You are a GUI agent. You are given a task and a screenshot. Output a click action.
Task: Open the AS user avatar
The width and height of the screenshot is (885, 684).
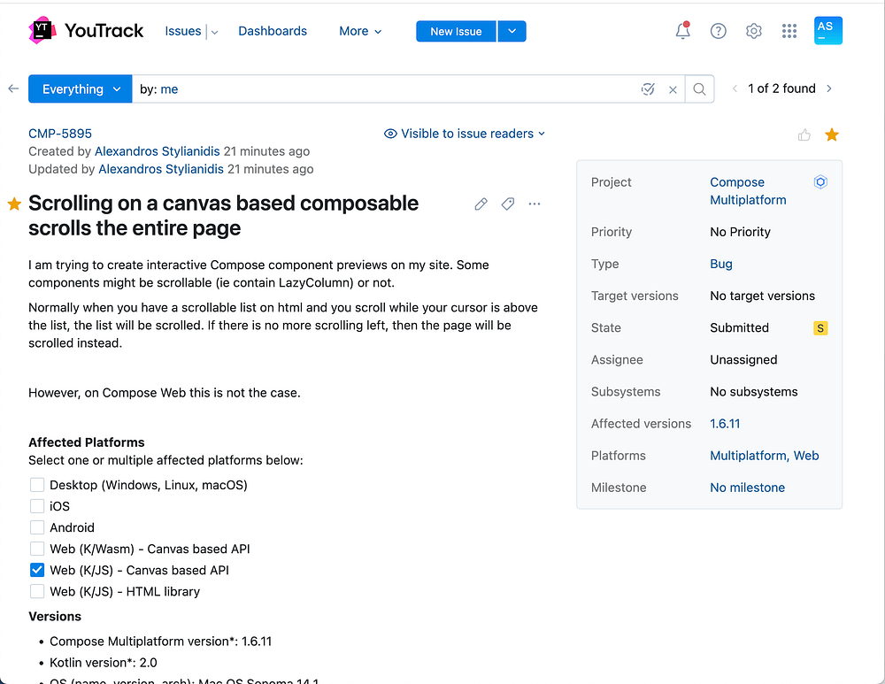828,30
